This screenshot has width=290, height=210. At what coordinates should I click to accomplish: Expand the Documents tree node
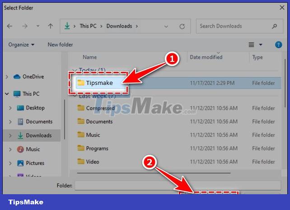point(10,121)
